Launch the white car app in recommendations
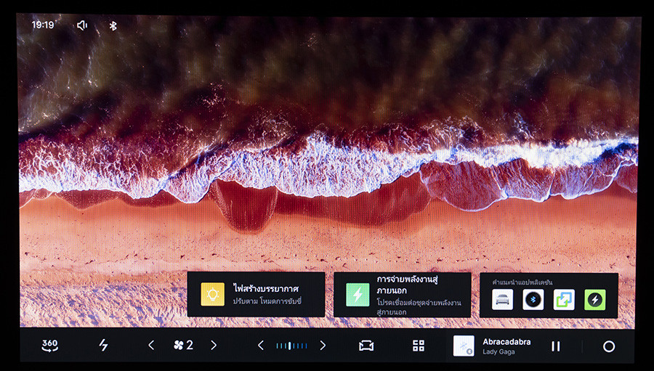The height and width of the screenshot is (371, 654). point(502,299)
